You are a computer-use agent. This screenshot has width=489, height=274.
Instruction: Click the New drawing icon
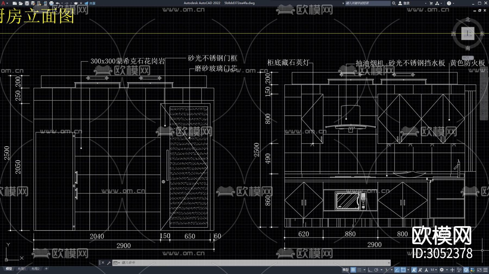[15, 3]
